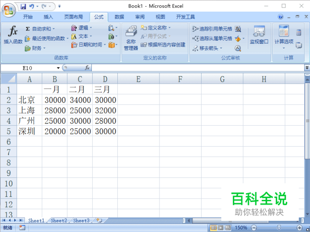Click the 150% zoom level
This screenshot has width=310, height=232.
(x=241, y=228)
